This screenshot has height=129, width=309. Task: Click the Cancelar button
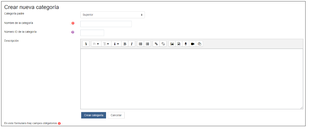click(x=116, y=115)
